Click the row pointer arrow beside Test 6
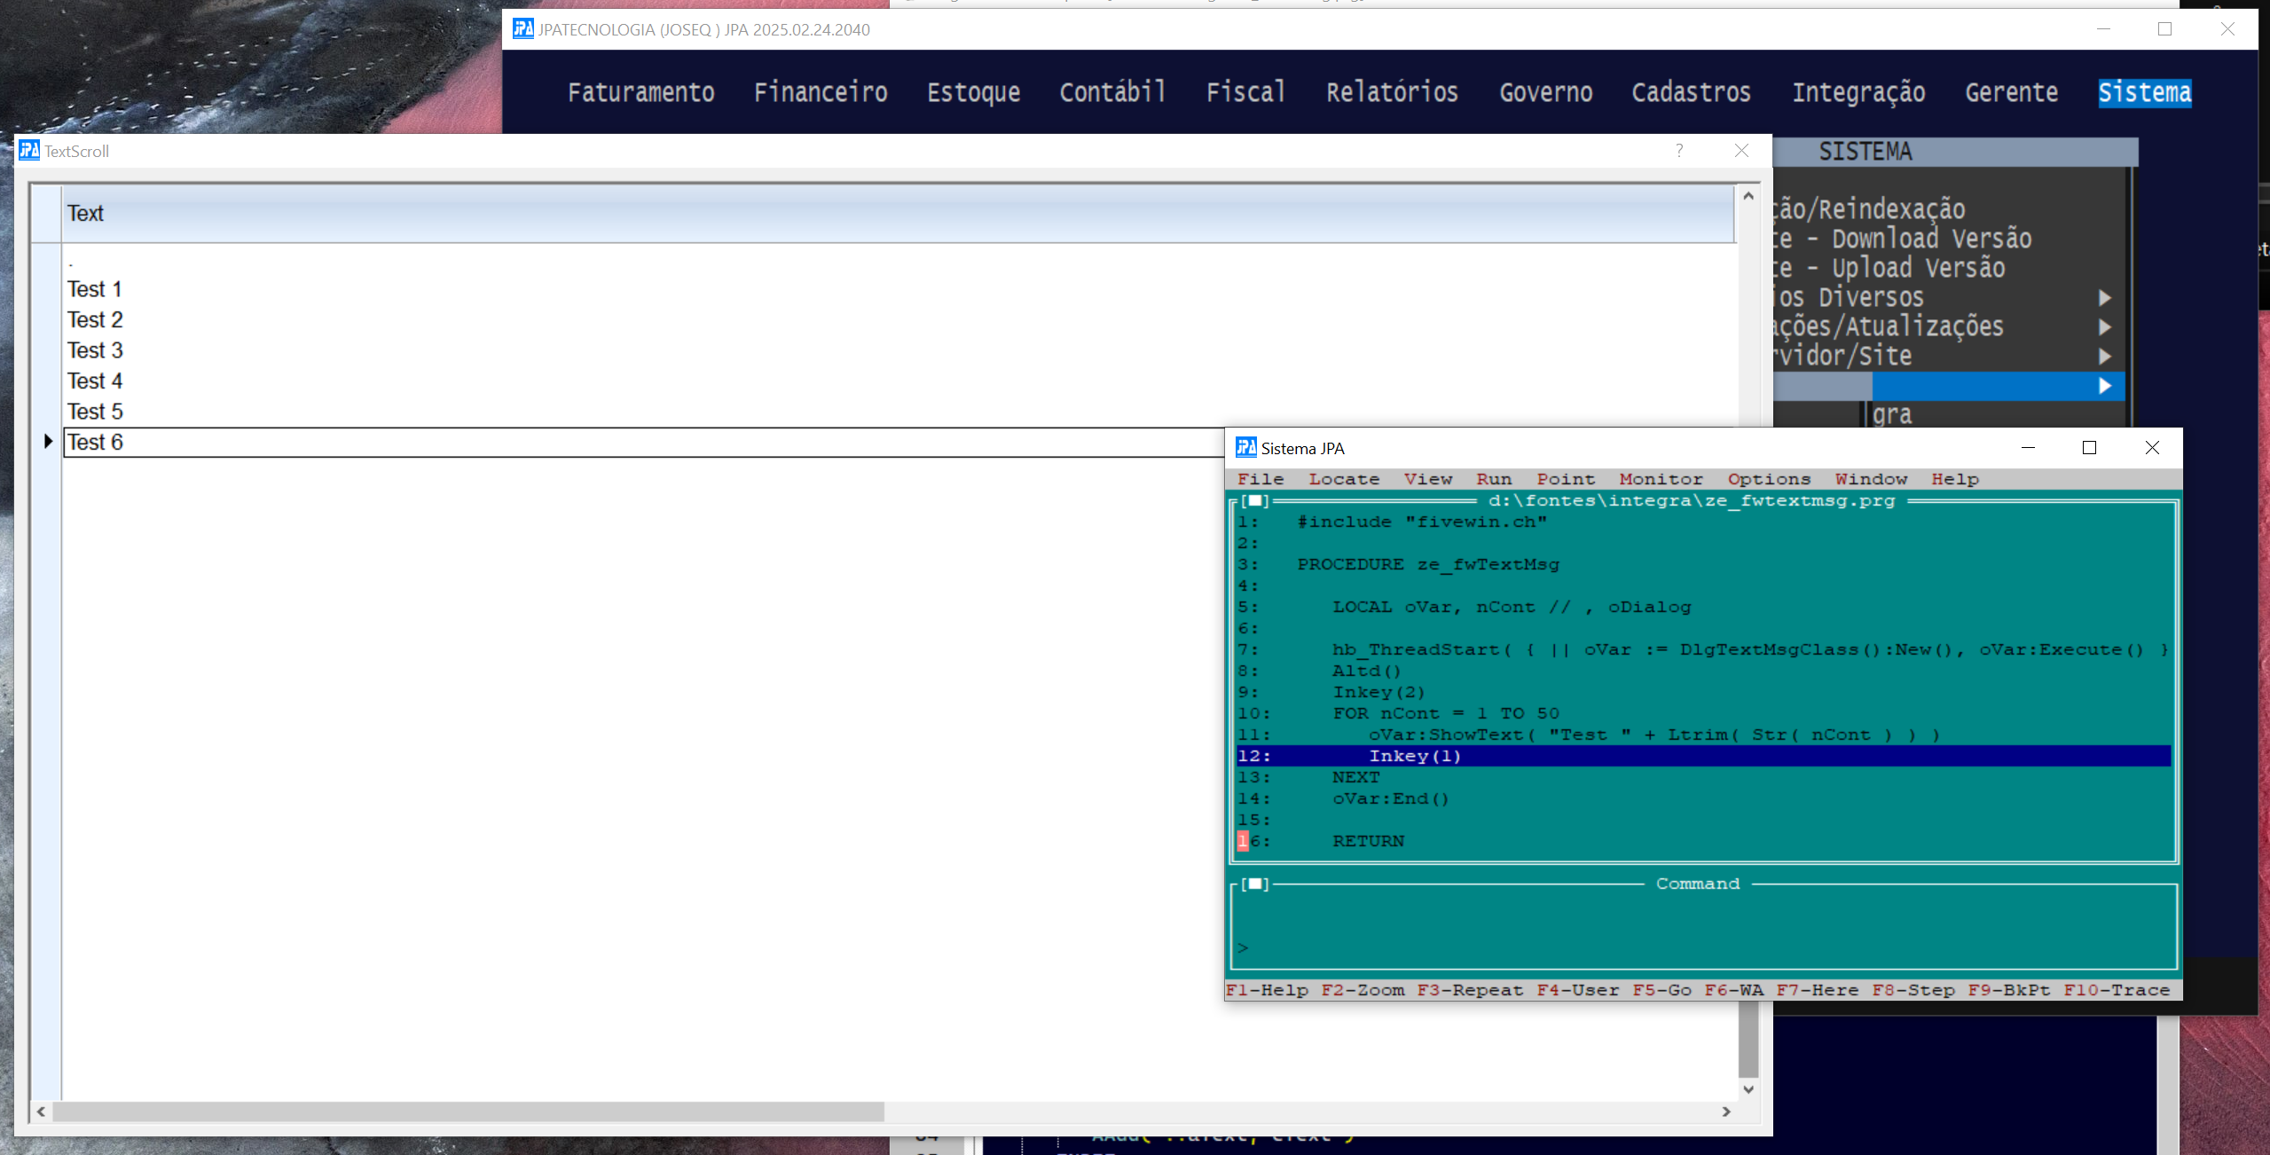 pos(48,442)
